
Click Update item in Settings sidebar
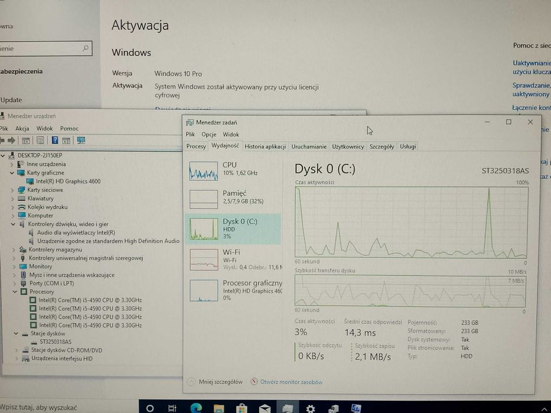pyautogui.click(x=11, y=100)
